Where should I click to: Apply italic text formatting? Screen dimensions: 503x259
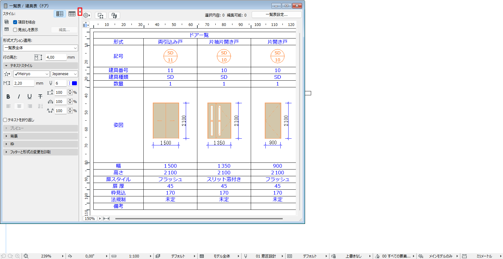(19, 97)
